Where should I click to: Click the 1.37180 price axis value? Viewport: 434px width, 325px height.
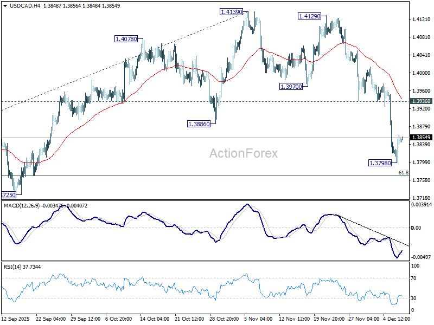tap(422, 198)
